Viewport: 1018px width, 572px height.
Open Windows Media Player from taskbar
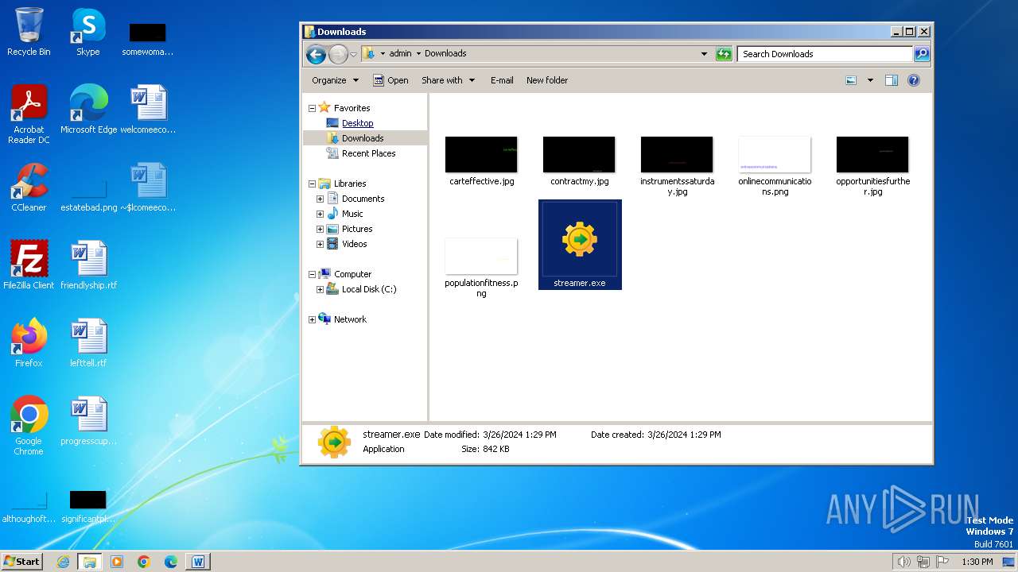[117, 562]
